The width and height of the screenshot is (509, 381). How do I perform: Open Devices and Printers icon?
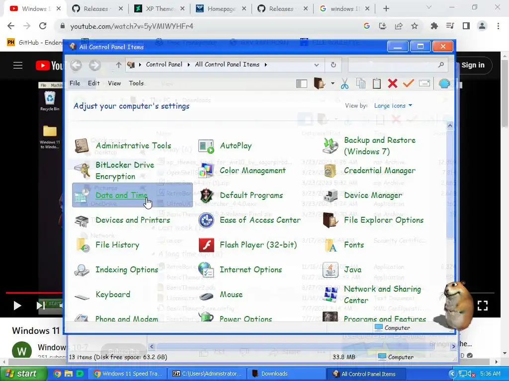point(82,220)
